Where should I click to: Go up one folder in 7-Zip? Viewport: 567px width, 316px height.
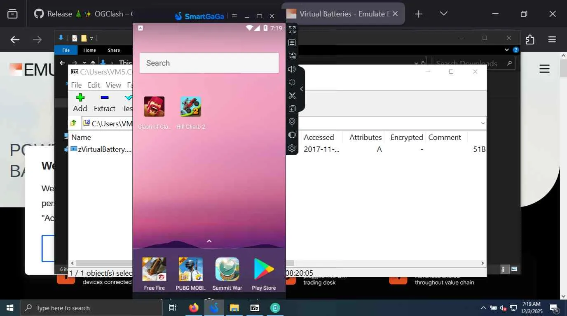[x=73, y=123]
